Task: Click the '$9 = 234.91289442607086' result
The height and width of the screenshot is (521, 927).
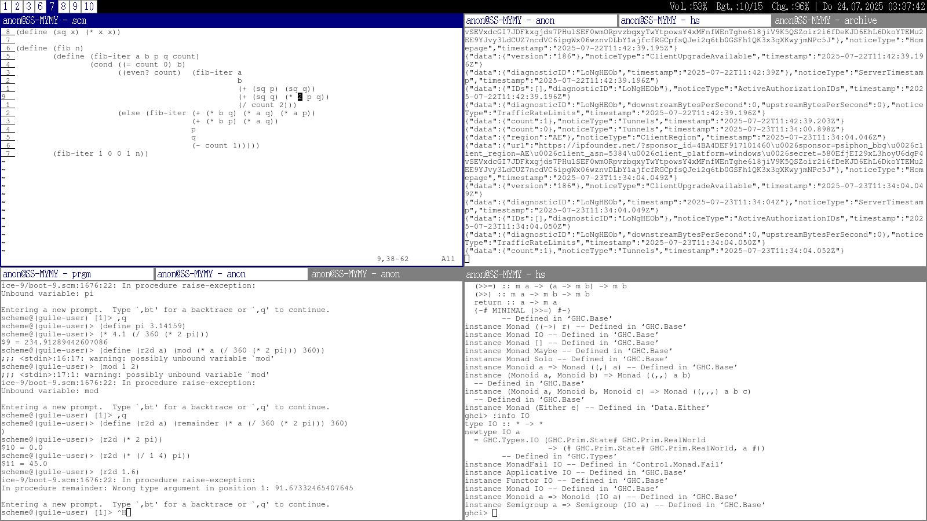Action: (x=54, y=342)
